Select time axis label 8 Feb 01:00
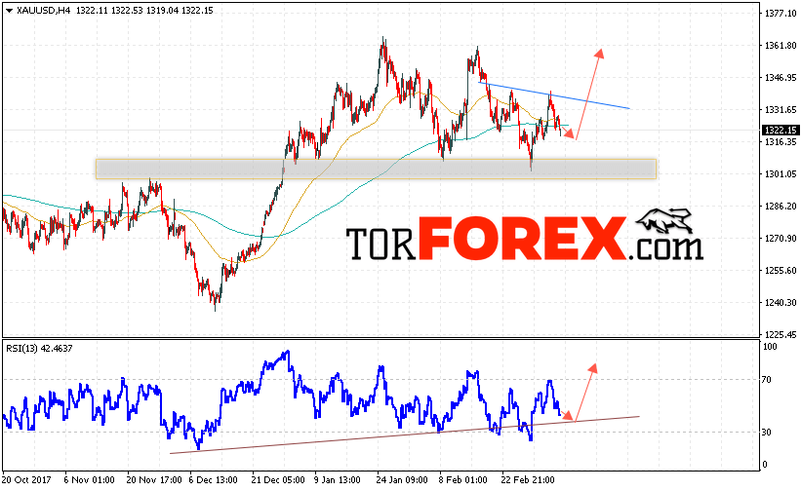 [462, 479]
